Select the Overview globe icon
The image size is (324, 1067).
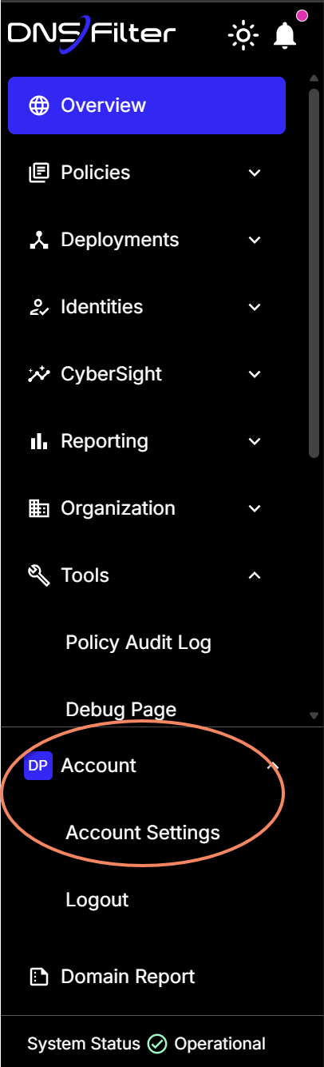[x=38, y=106]
